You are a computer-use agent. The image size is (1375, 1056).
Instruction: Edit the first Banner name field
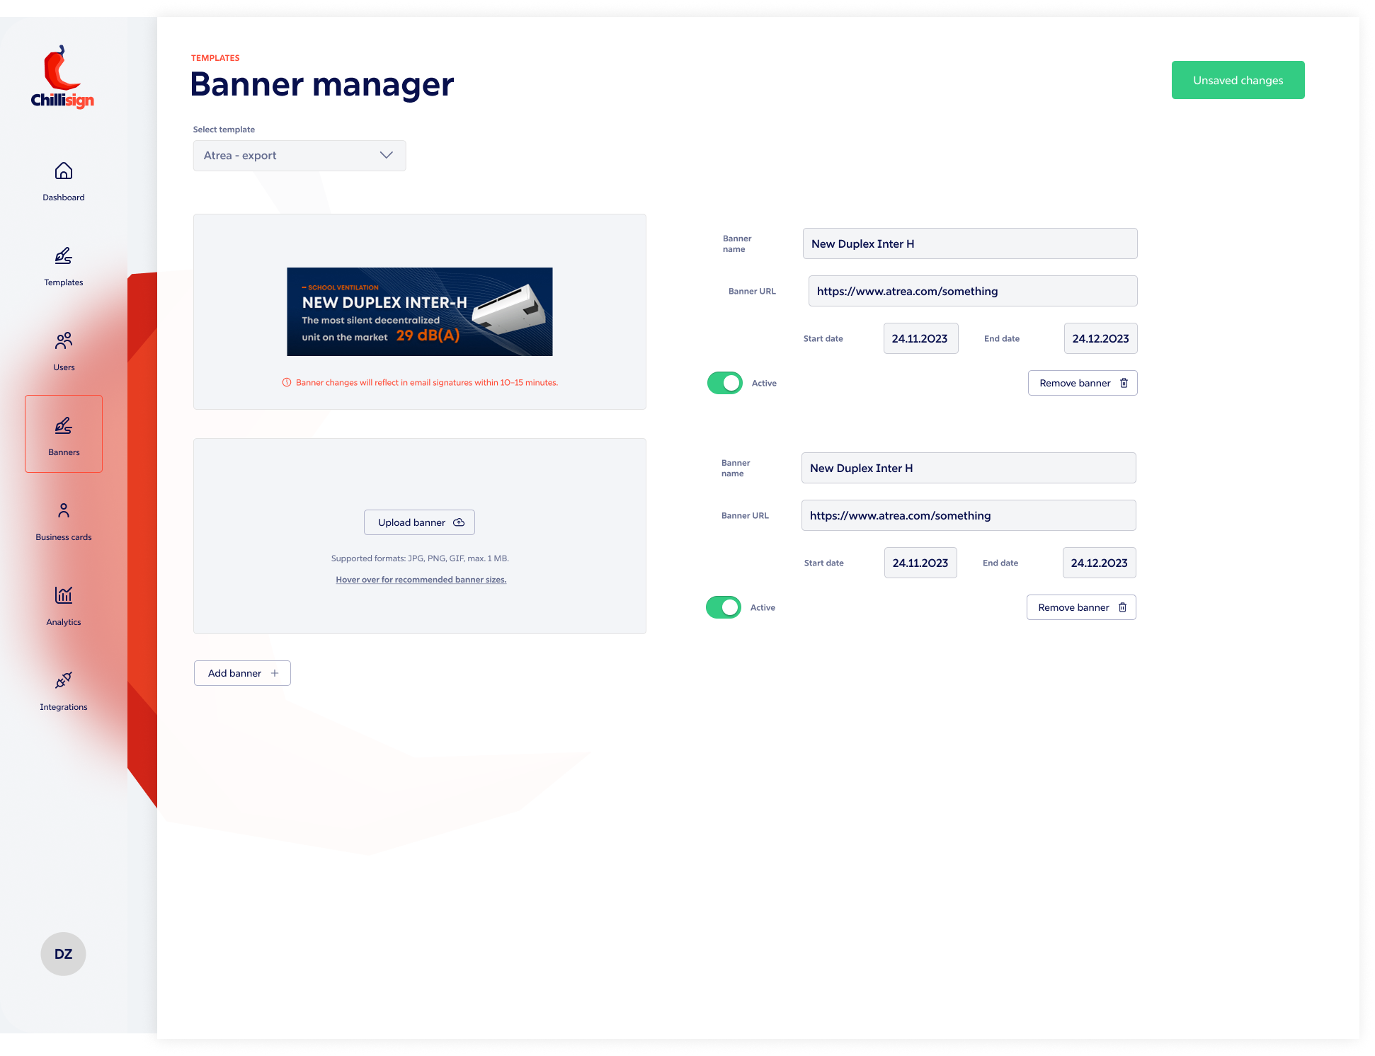[x=970, y=243]
